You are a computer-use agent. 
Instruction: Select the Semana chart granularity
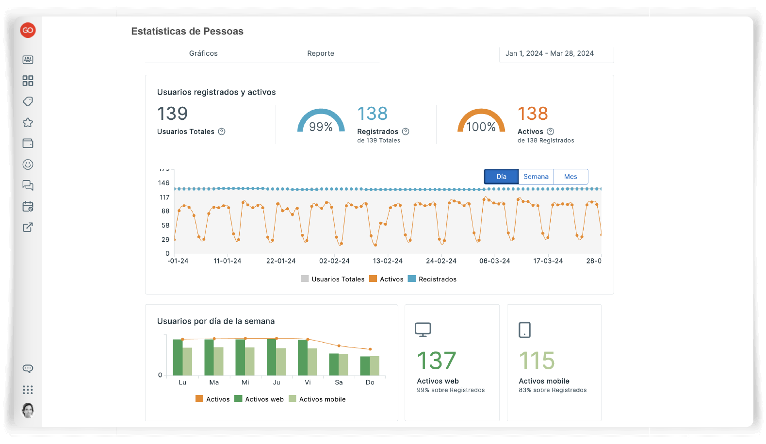[536, 177]
